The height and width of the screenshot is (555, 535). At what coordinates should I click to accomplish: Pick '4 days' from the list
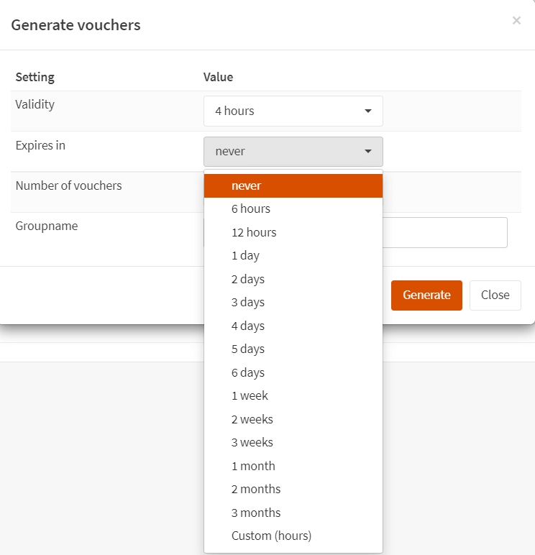[293, 326]
